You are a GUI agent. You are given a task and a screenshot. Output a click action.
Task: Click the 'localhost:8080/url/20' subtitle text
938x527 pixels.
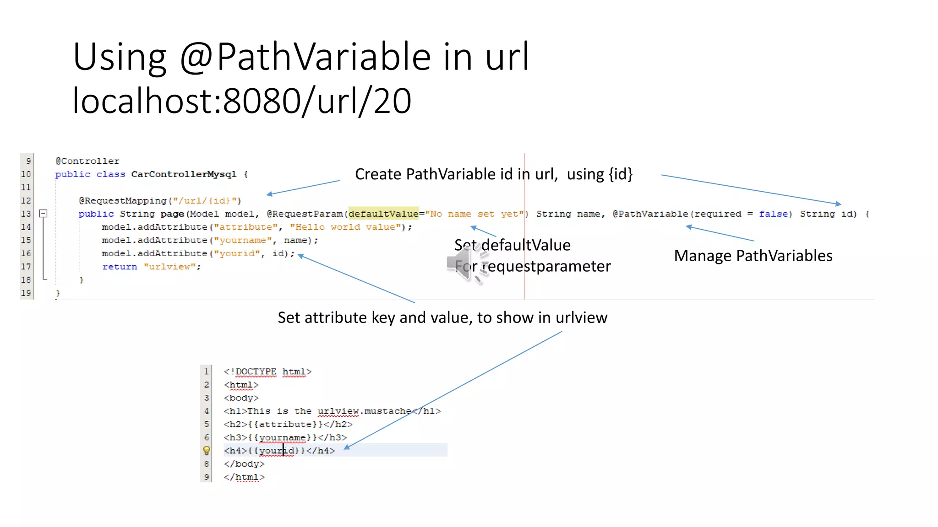pyautogui.click(x=242, y=101)
